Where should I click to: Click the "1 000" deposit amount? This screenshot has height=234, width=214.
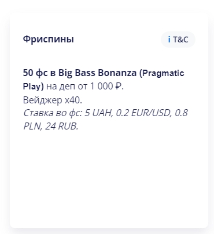pyautogui.click(x=101, y=86)
